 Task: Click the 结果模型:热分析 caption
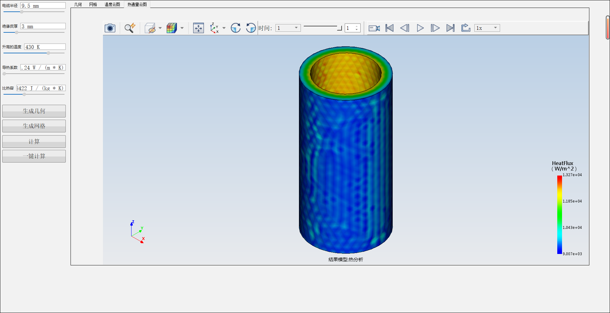(x=346, y=260)
